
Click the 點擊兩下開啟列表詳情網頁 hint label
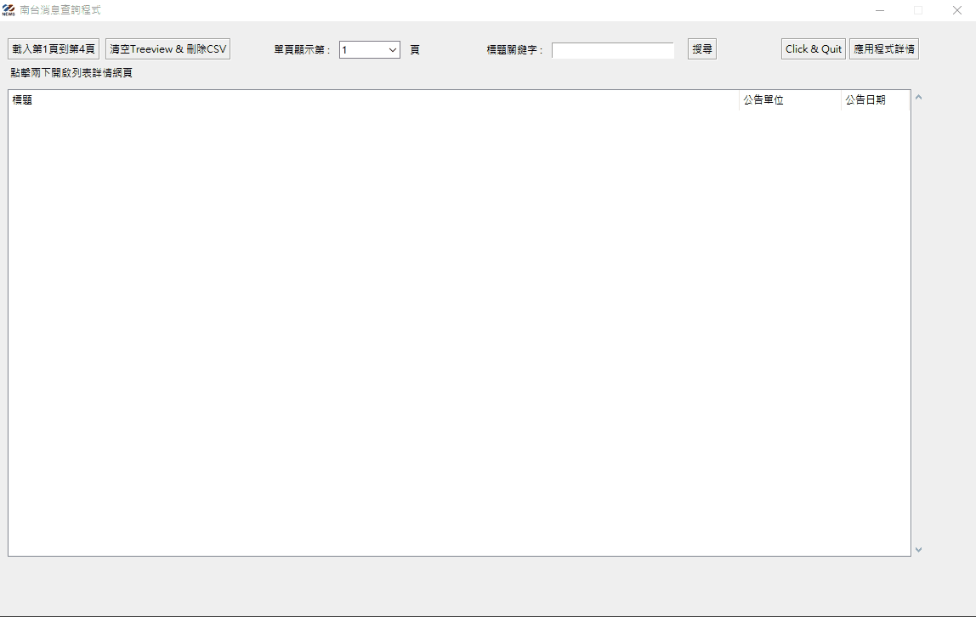(x=71, y=73)
